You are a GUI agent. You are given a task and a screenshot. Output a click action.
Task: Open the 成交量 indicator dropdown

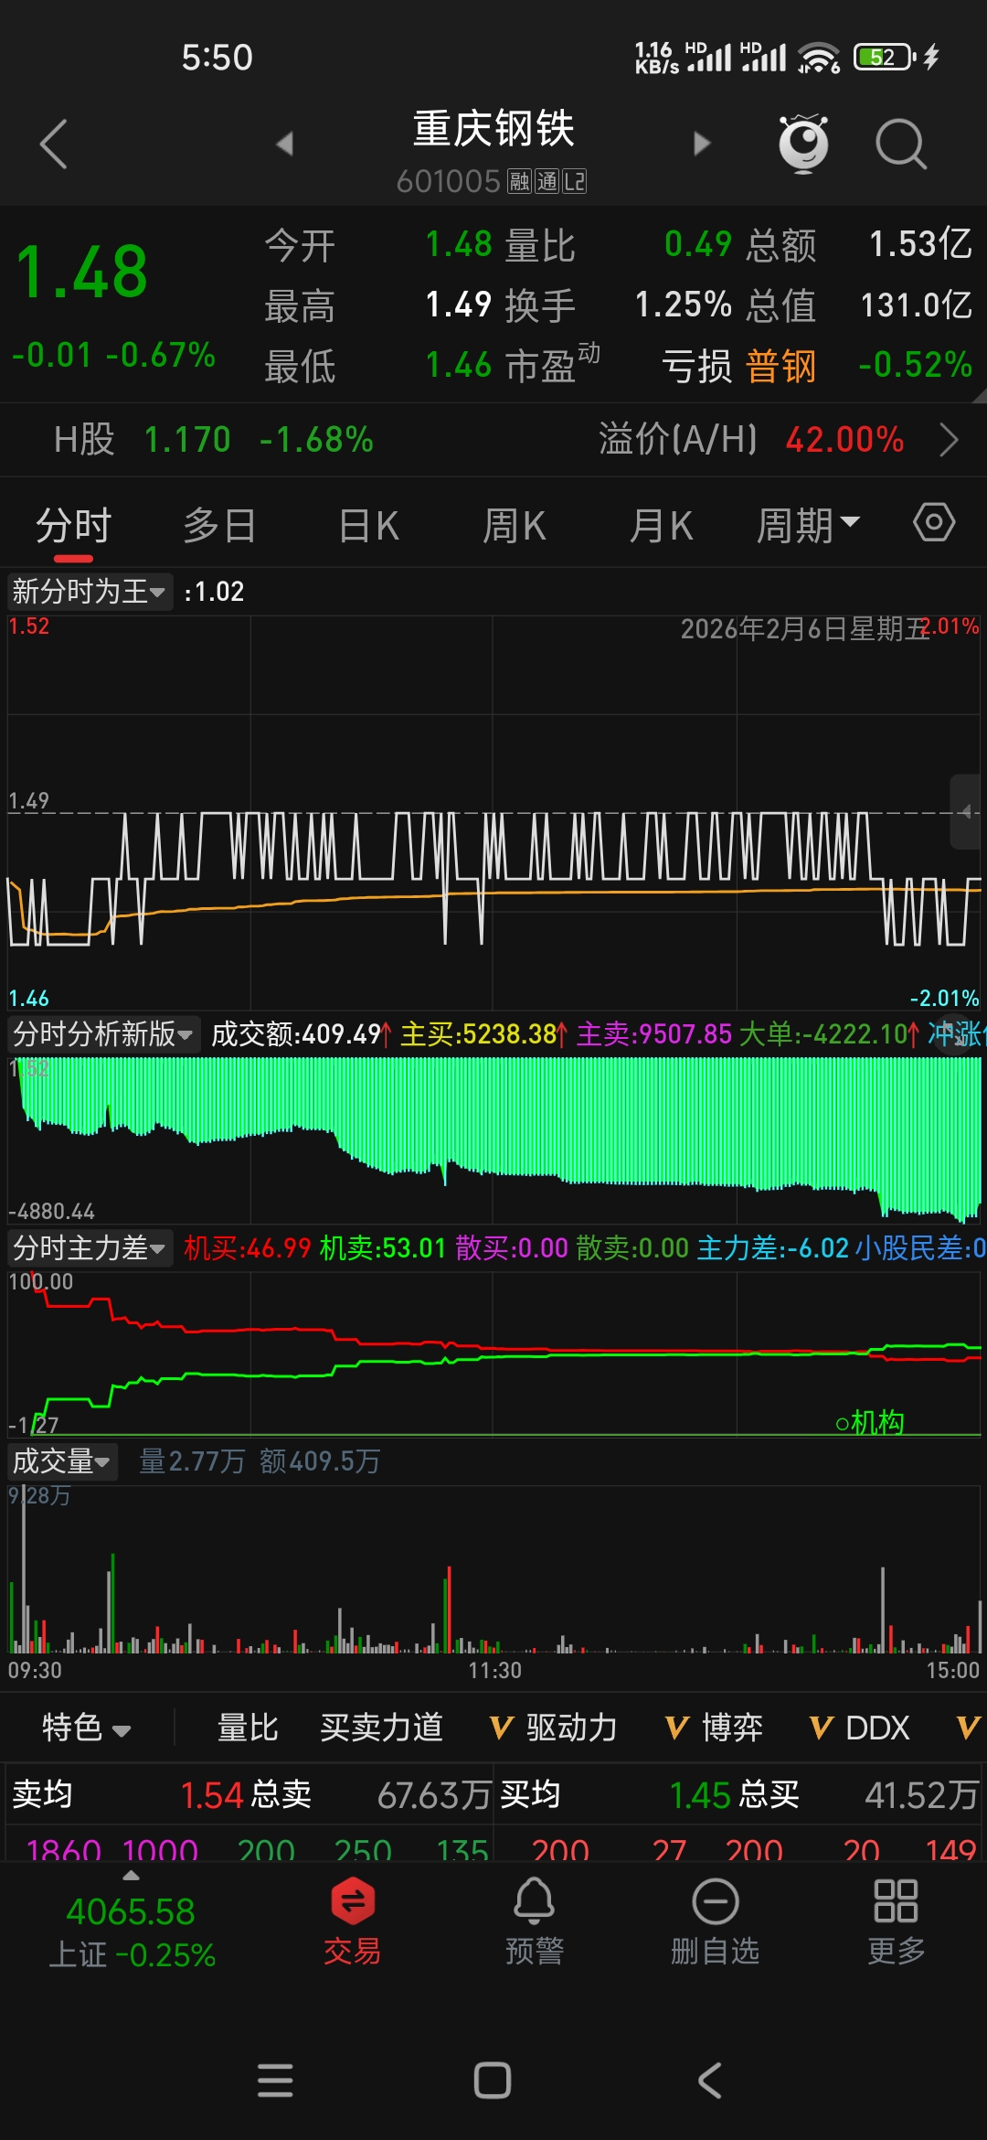(61, 1461)
